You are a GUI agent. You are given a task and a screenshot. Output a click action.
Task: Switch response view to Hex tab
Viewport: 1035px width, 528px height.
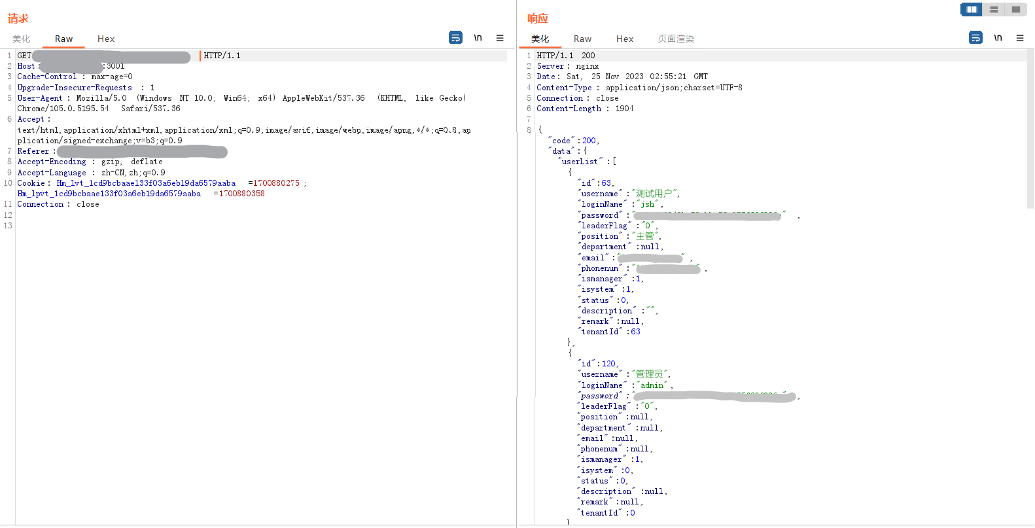coord(625,39)
